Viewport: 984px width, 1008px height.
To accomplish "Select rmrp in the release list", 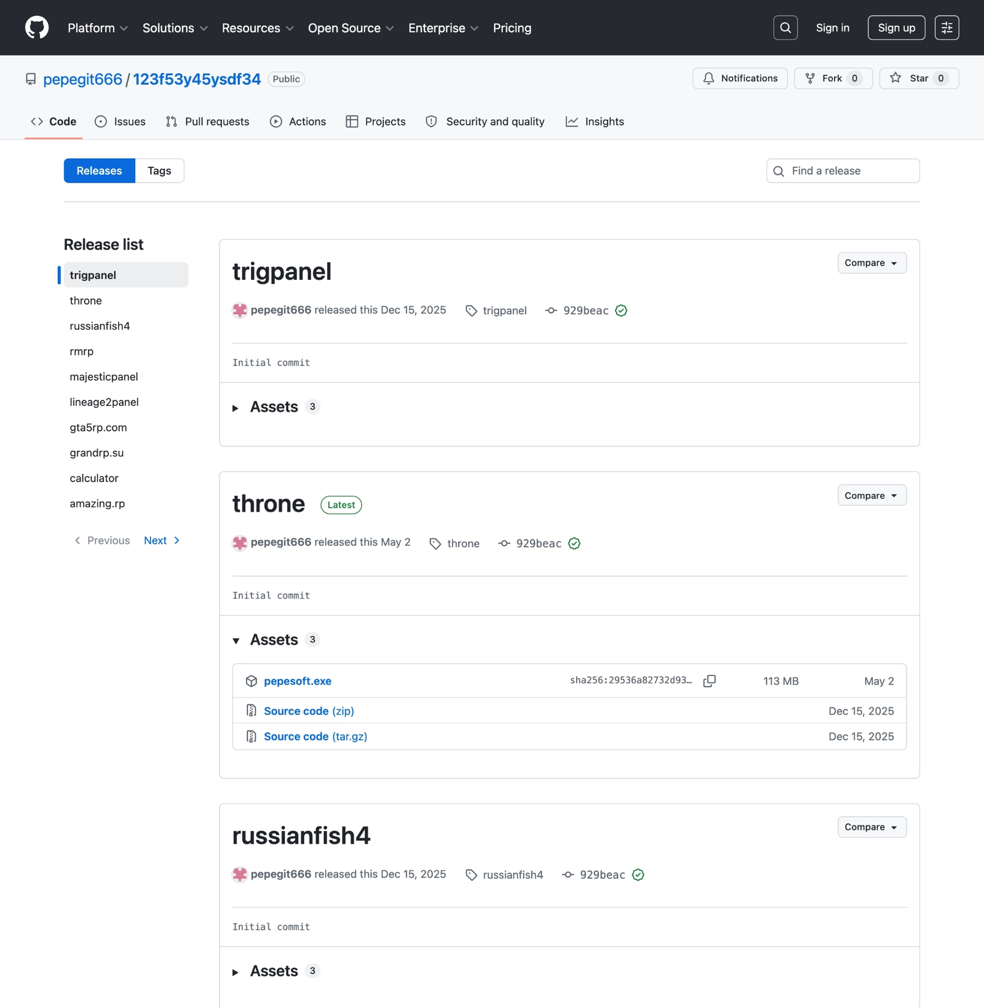I will 125,351.
